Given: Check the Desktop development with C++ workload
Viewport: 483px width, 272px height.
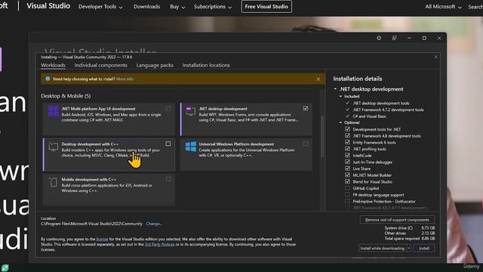Looking at the screenshot, I should (x=168, y=144).
